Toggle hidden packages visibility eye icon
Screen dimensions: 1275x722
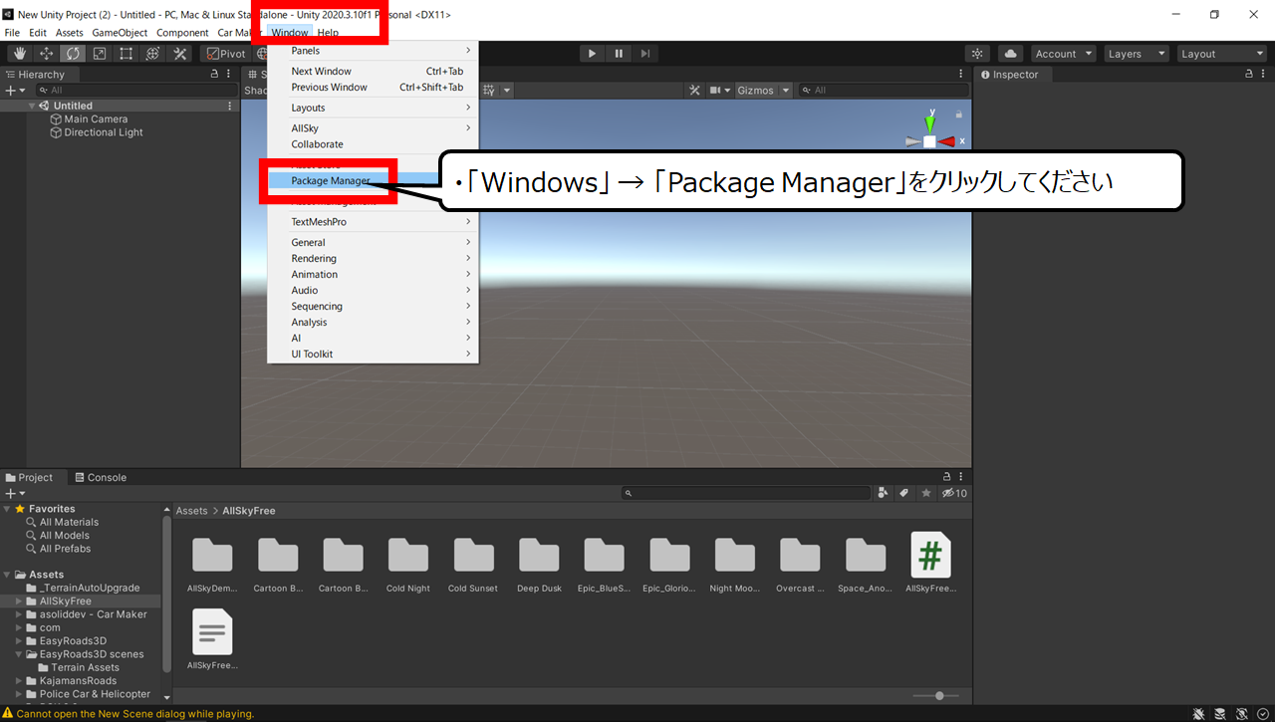[x=954, y=493]
